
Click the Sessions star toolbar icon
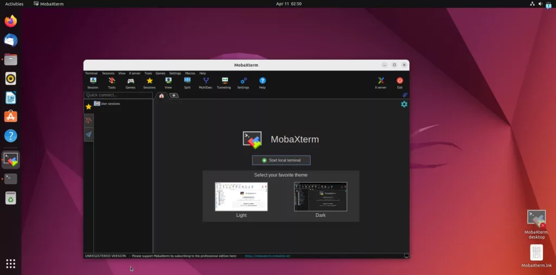[x=149, y=83]
